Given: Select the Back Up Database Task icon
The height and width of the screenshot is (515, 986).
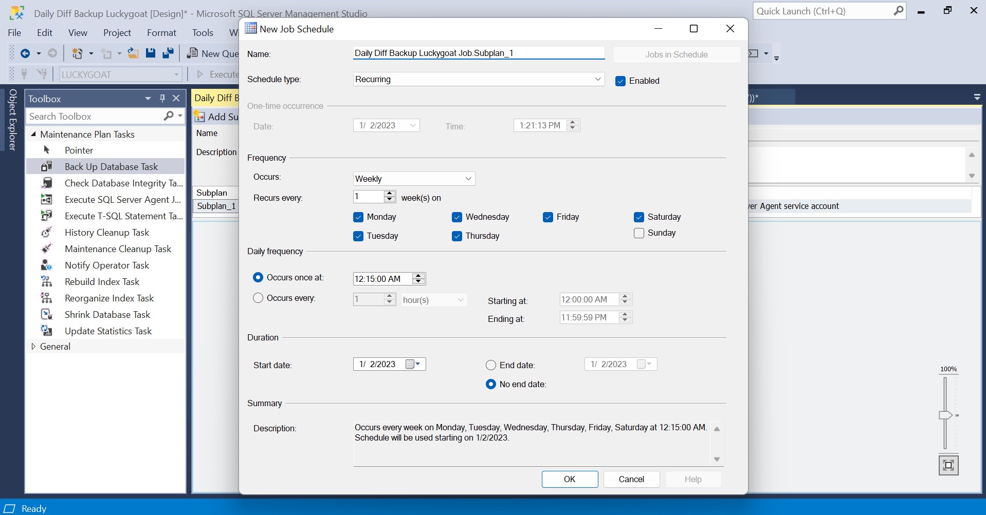Looking at the screenshot, I should pos(47,166).
